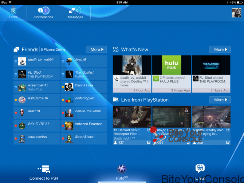Tap the What's New icon

coord(116,50)
